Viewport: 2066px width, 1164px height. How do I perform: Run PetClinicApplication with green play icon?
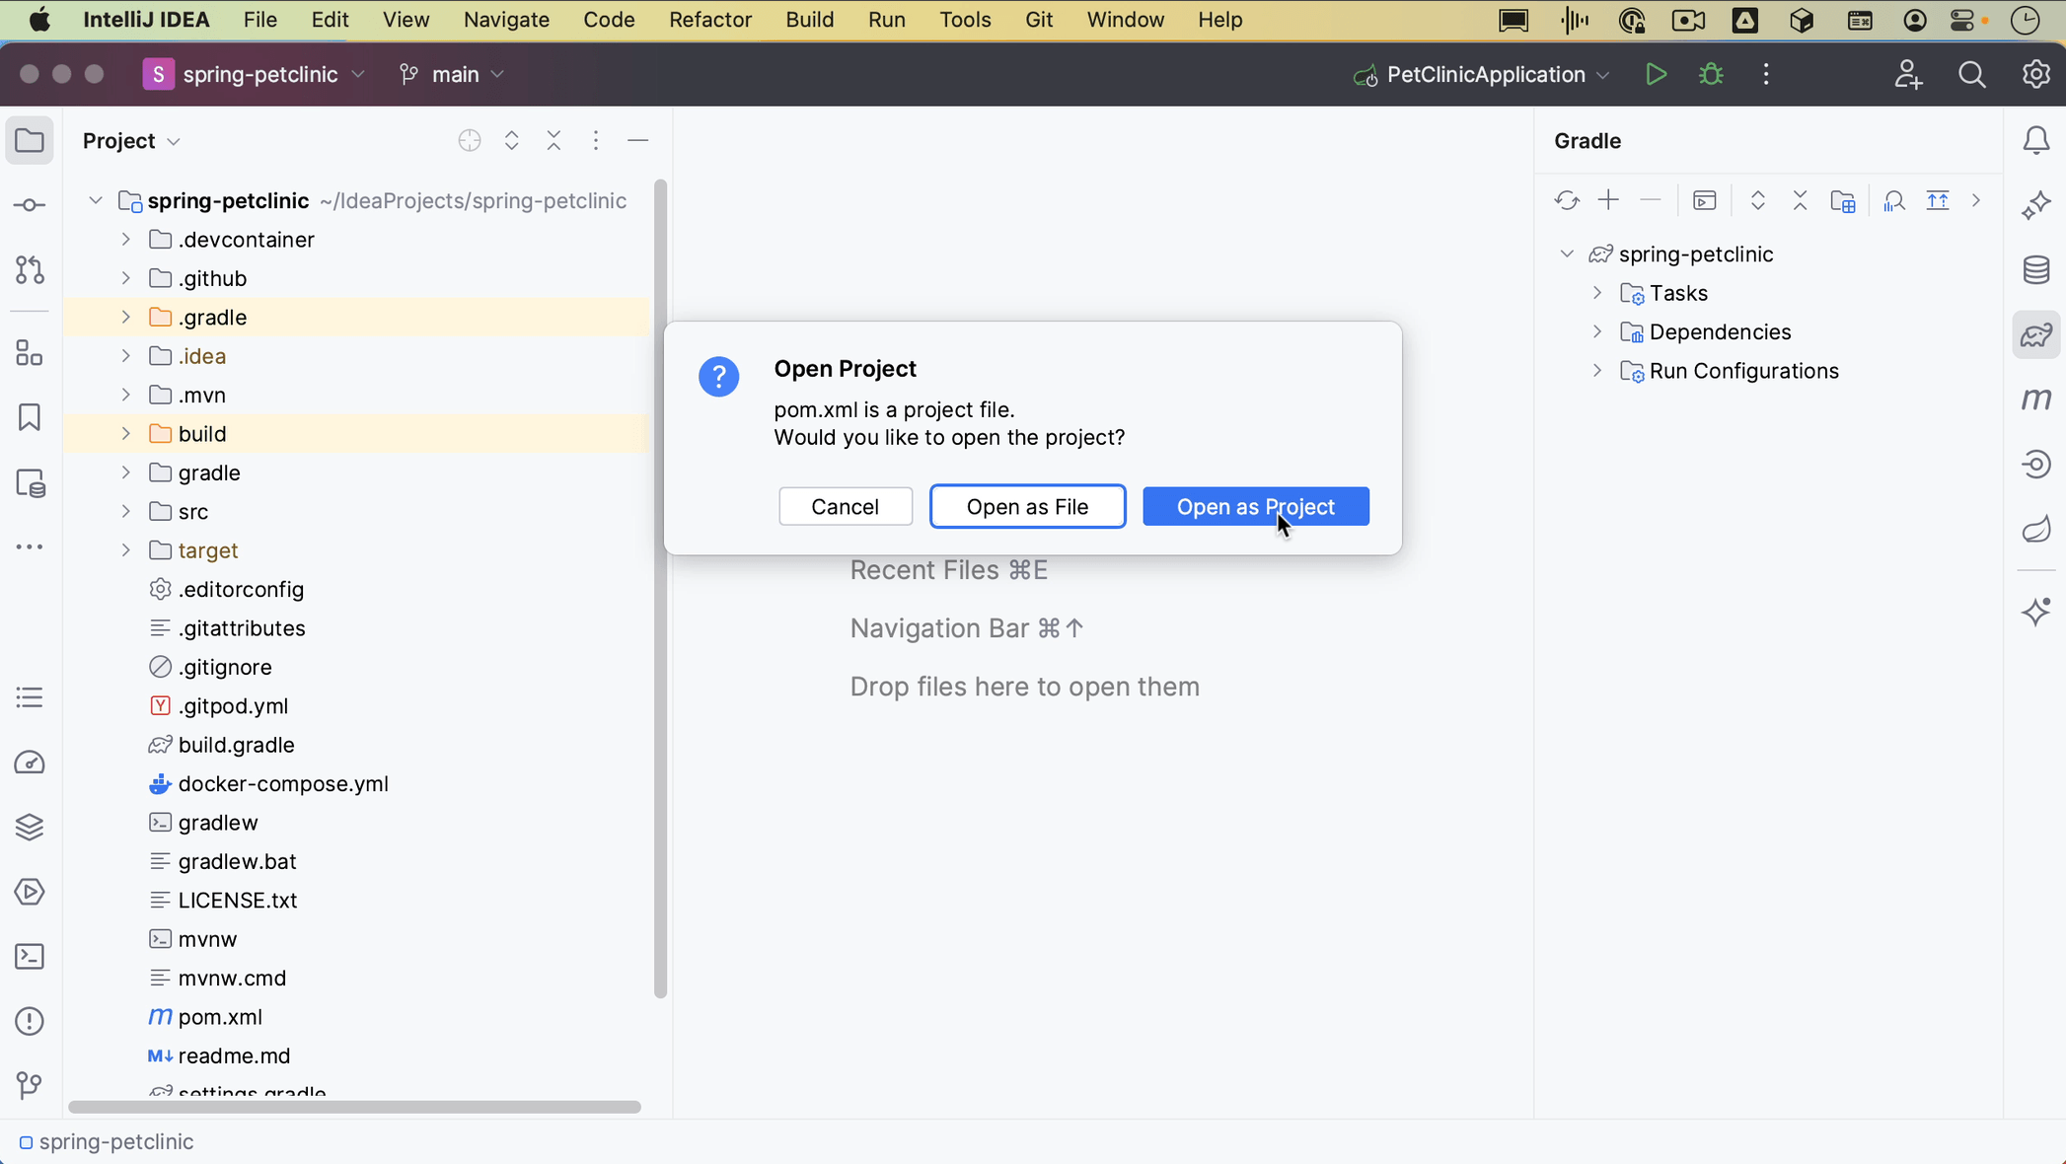click(1656, 75)
